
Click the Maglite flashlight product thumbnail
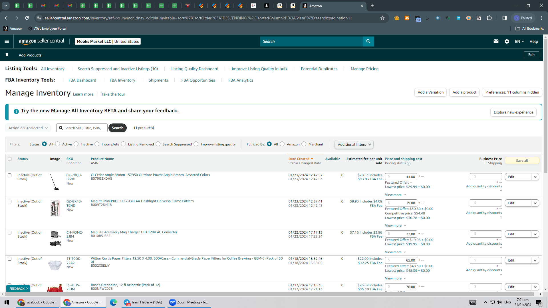(x=55, y=208)
